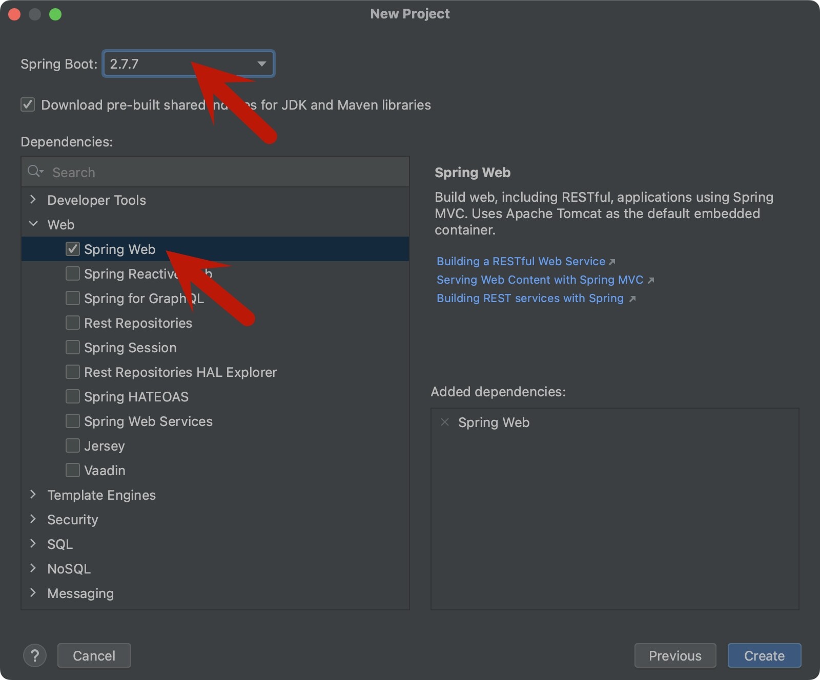This screenshot has height=680, width=820.
Task: Check the Vaadin dependency checkbox
Action: coord(73,471)
